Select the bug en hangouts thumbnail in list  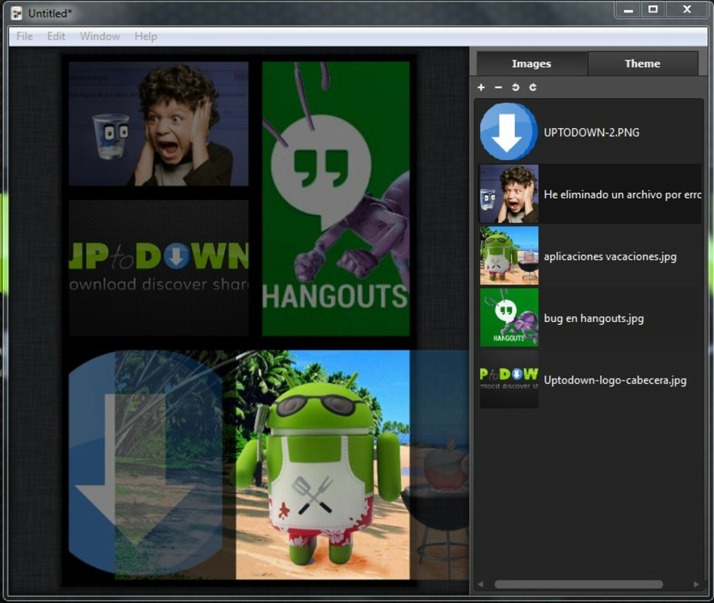[509, 317]
